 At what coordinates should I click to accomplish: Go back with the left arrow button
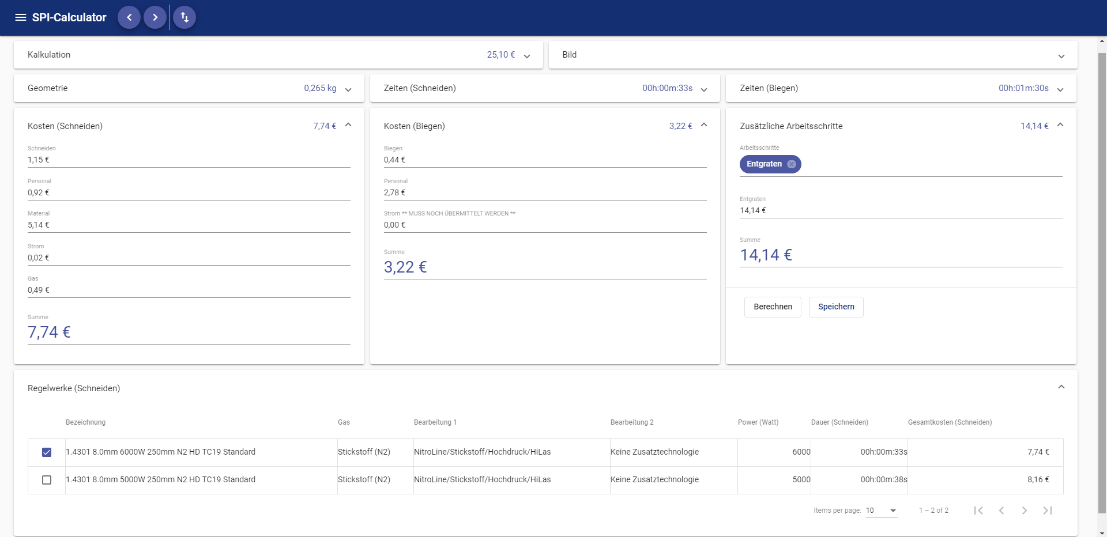click(129, 17)
